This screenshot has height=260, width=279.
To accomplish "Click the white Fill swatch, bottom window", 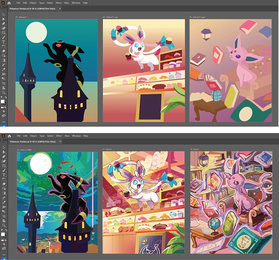I will tap(3, 234).
